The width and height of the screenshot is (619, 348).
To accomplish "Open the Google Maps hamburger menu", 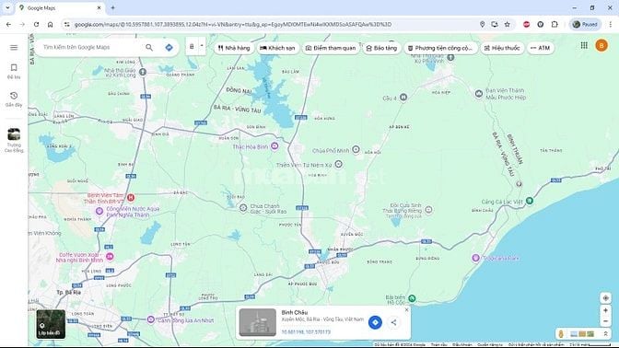I will pos(14,47).
